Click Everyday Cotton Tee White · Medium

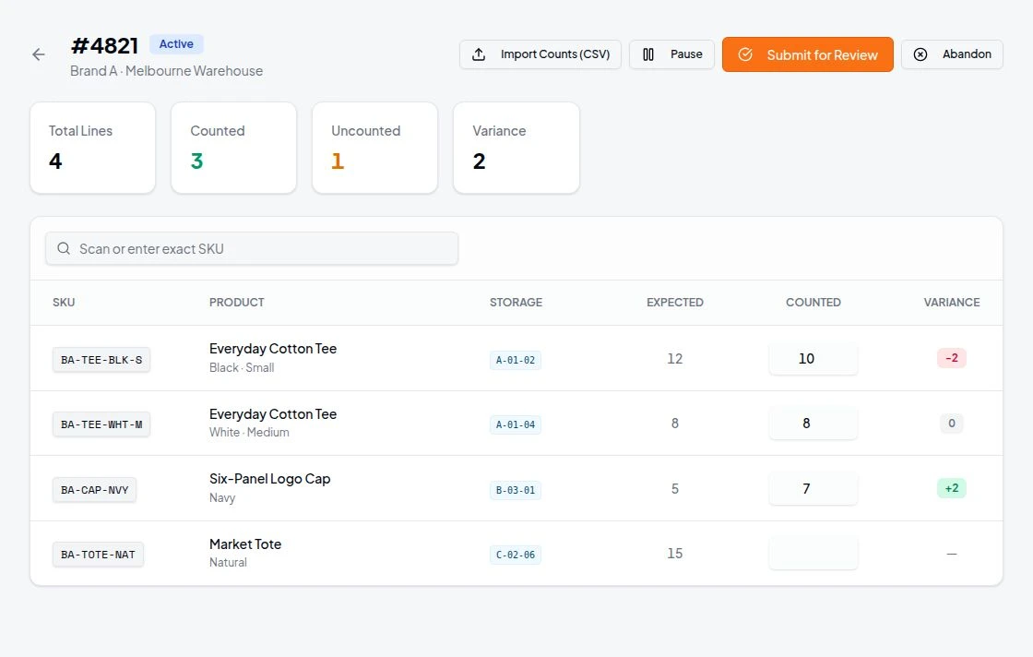pyautogui.click(x=273, y=423)
